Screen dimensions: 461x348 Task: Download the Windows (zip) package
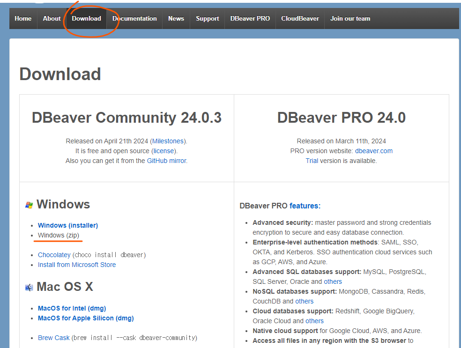[59, 235]
